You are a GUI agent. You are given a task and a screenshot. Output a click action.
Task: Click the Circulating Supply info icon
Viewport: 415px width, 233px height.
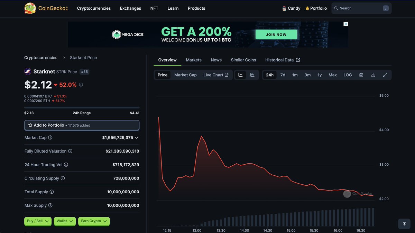click(x=63, y=178)
